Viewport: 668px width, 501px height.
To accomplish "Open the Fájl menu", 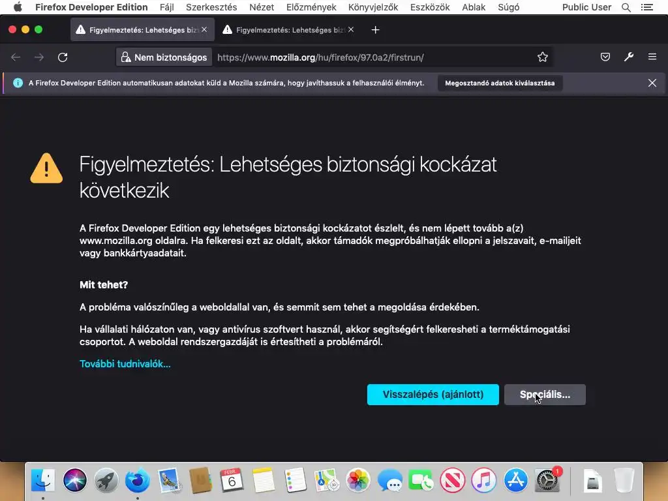I will coord(166,7).
